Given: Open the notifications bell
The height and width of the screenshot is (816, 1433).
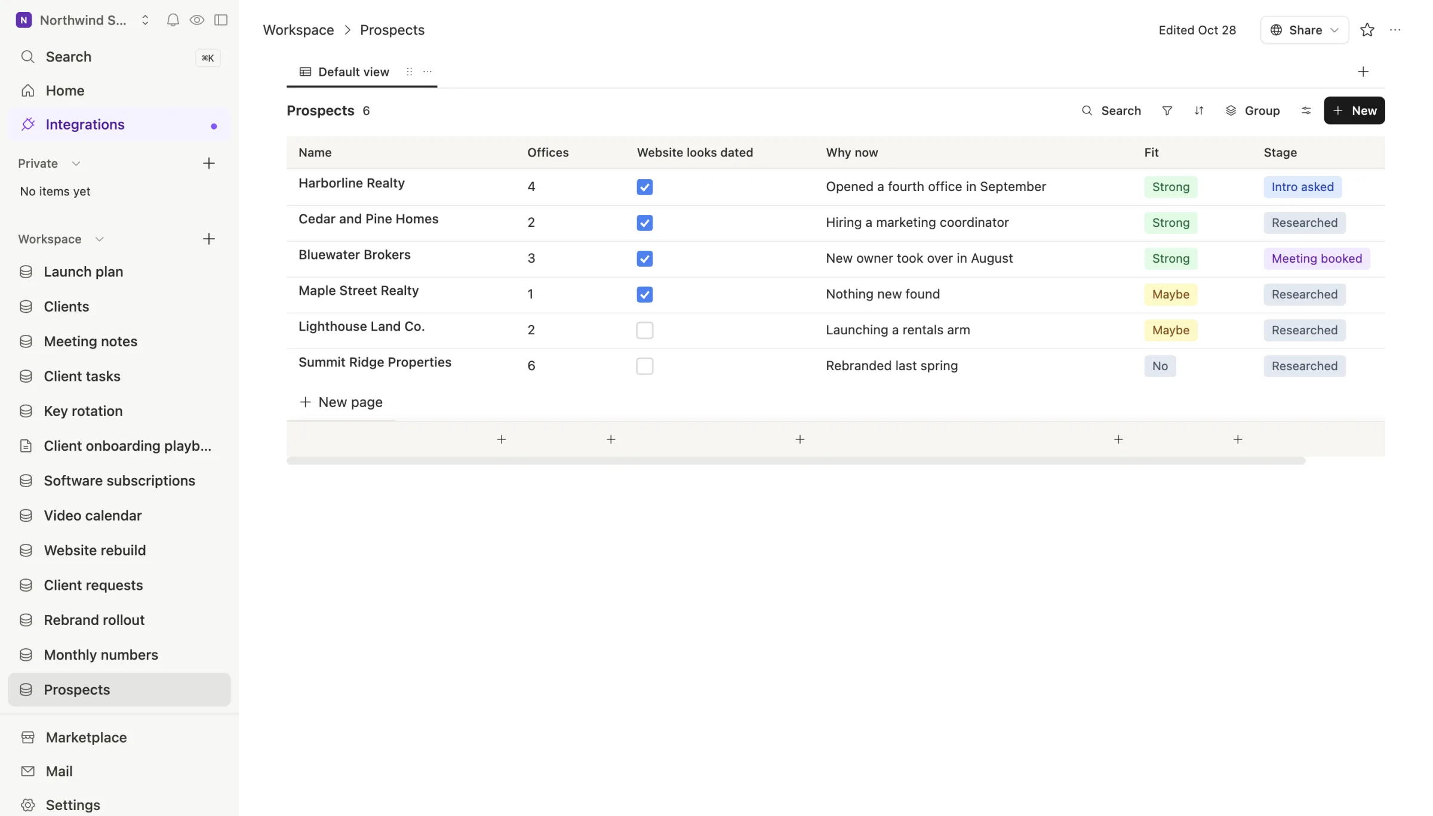Looking at the screenshot, I should tap(173, 20).
